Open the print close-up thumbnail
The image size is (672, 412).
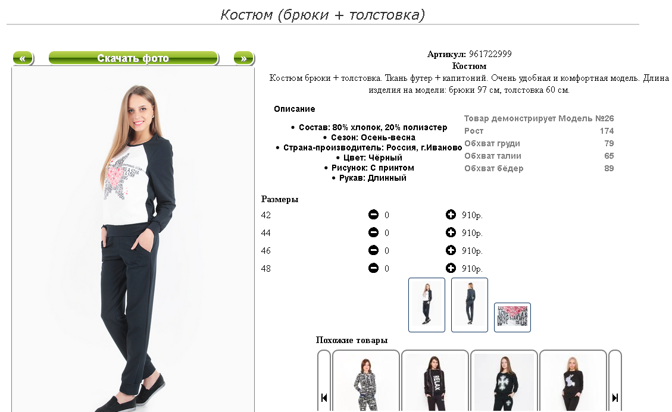[x=512, y=317]
